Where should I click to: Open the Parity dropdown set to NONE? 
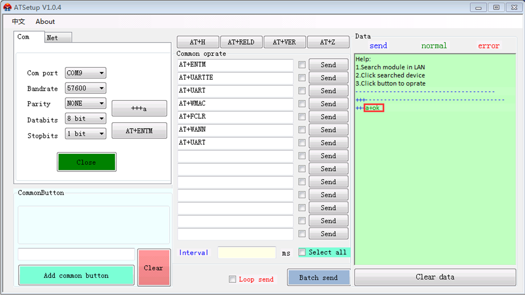tap(86, 103)
